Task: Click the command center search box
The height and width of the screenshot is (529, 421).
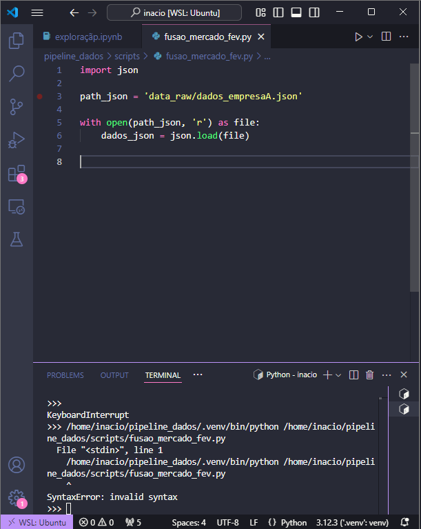Action: [x=174, y=13]
